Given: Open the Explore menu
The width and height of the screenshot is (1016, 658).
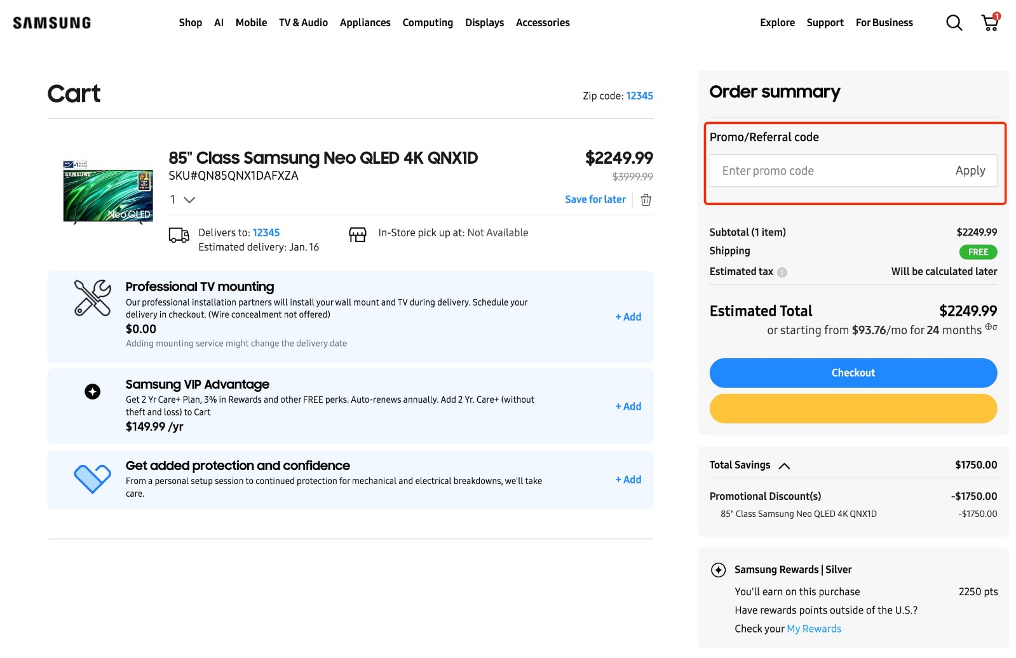Looking at the screenshot, I should [x=777, y=23].
